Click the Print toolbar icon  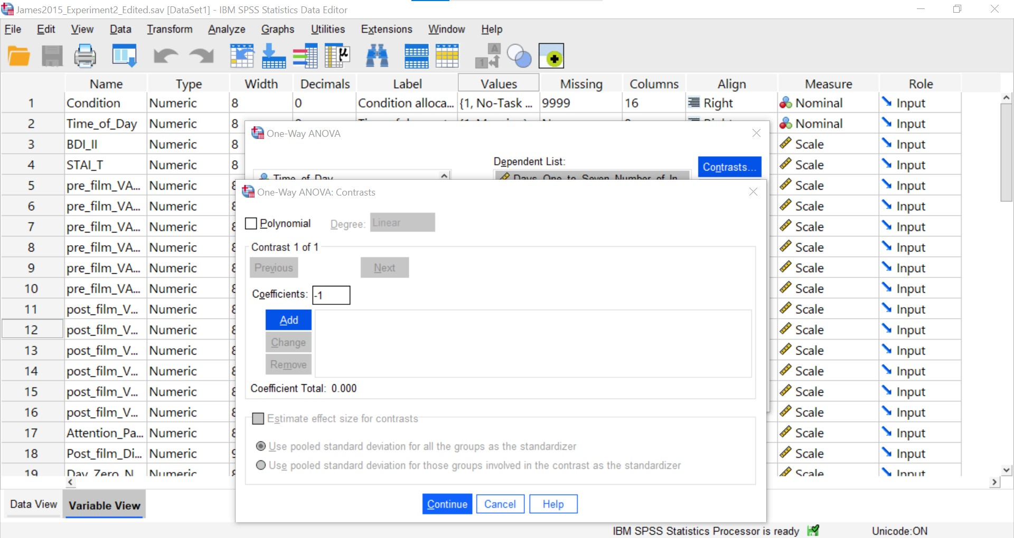[x=85, y=56]
